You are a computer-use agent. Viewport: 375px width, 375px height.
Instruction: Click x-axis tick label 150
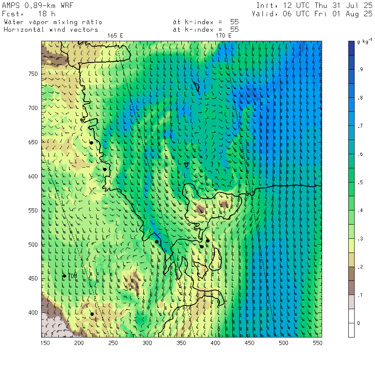coord(45,343)
